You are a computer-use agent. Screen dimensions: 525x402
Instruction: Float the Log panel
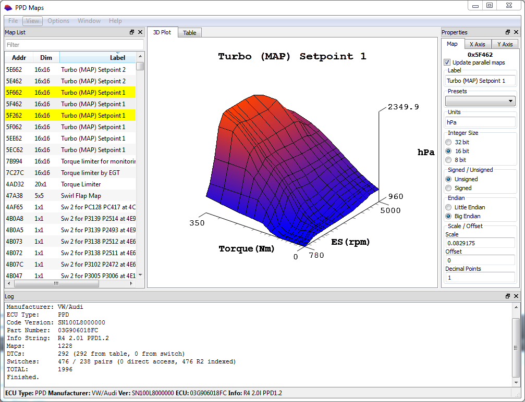pos(508,296)
